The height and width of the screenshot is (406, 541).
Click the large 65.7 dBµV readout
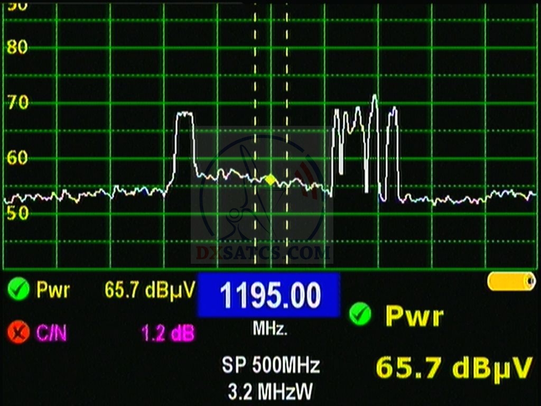tap(453, 368)
